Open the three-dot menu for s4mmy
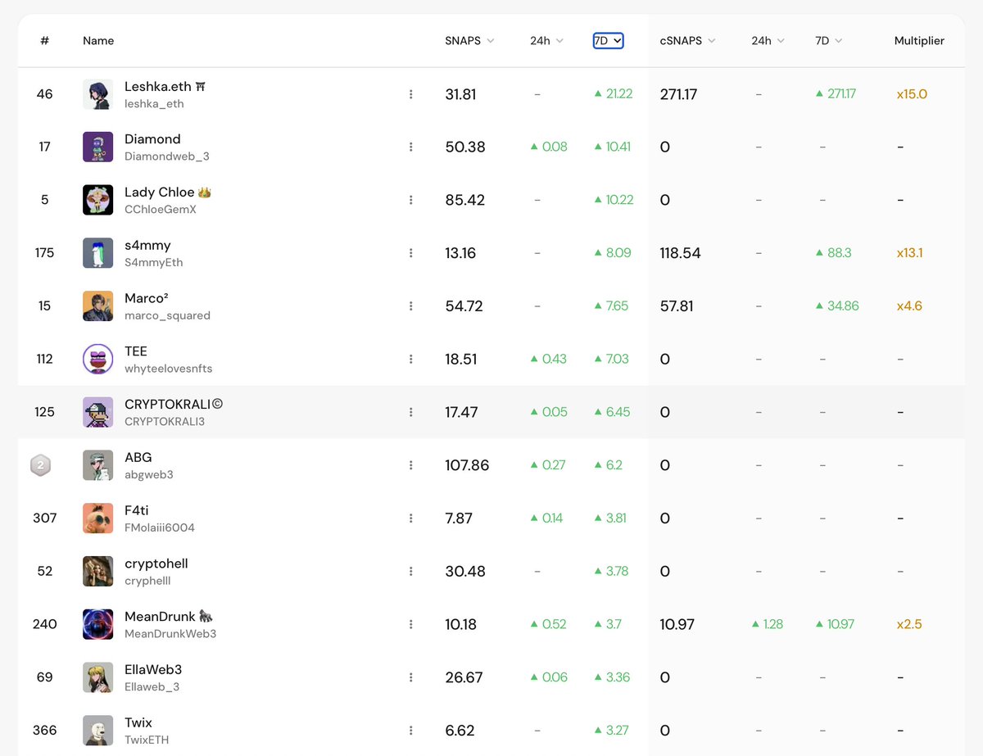This screenshot has height=756, width=983. (x=410, y=253)
